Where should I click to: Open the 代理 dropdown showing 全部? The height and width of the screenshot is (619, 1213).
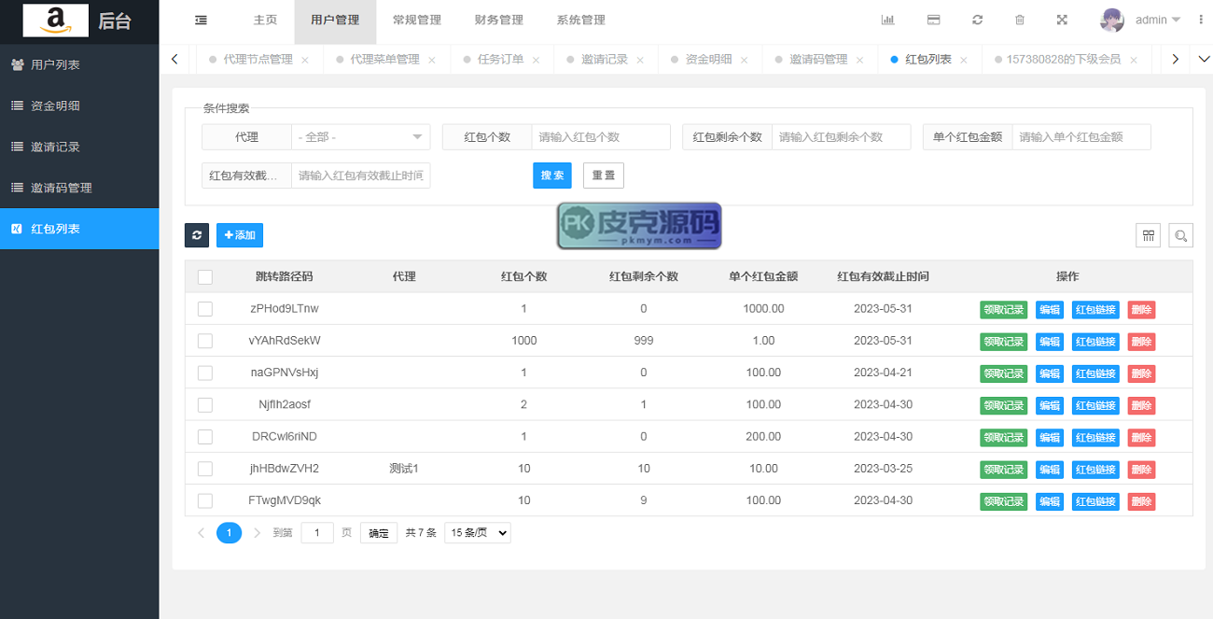(x=360, y=137)
